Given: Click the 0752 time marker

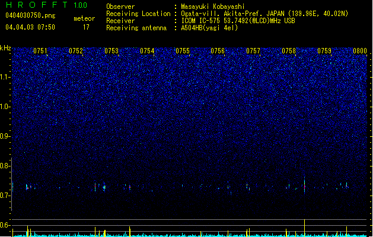Looking at the screenshot, I should 76,51.
